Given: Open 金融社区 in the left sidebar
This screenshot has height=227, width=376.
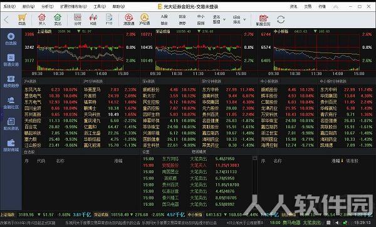Looking at the screenshot, I should [11, 103].
